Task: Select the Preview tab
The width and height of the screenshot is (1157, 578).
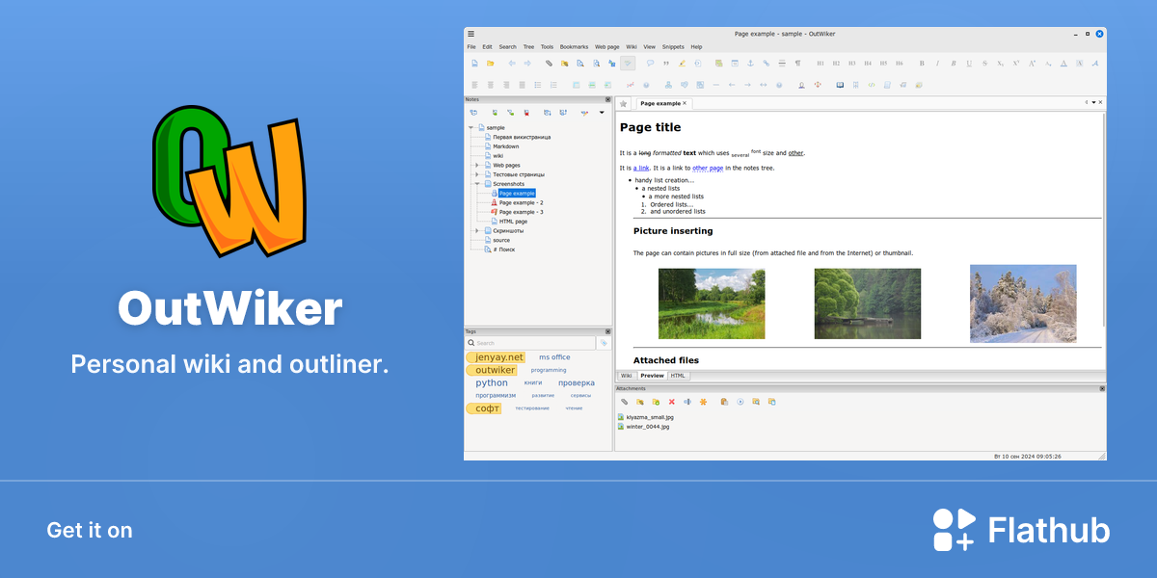Action: (652, 376)
